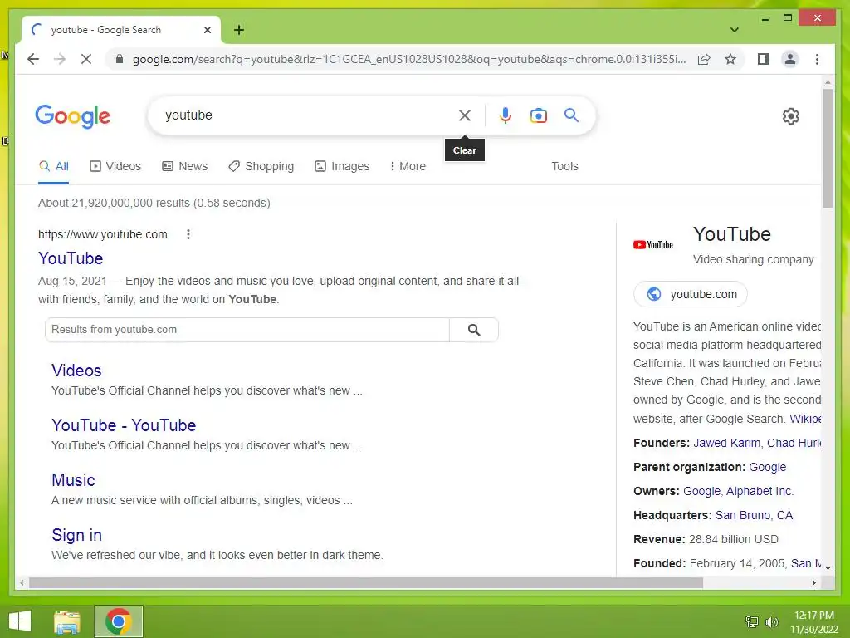Click the padlock site info icon

click(120, 59)
